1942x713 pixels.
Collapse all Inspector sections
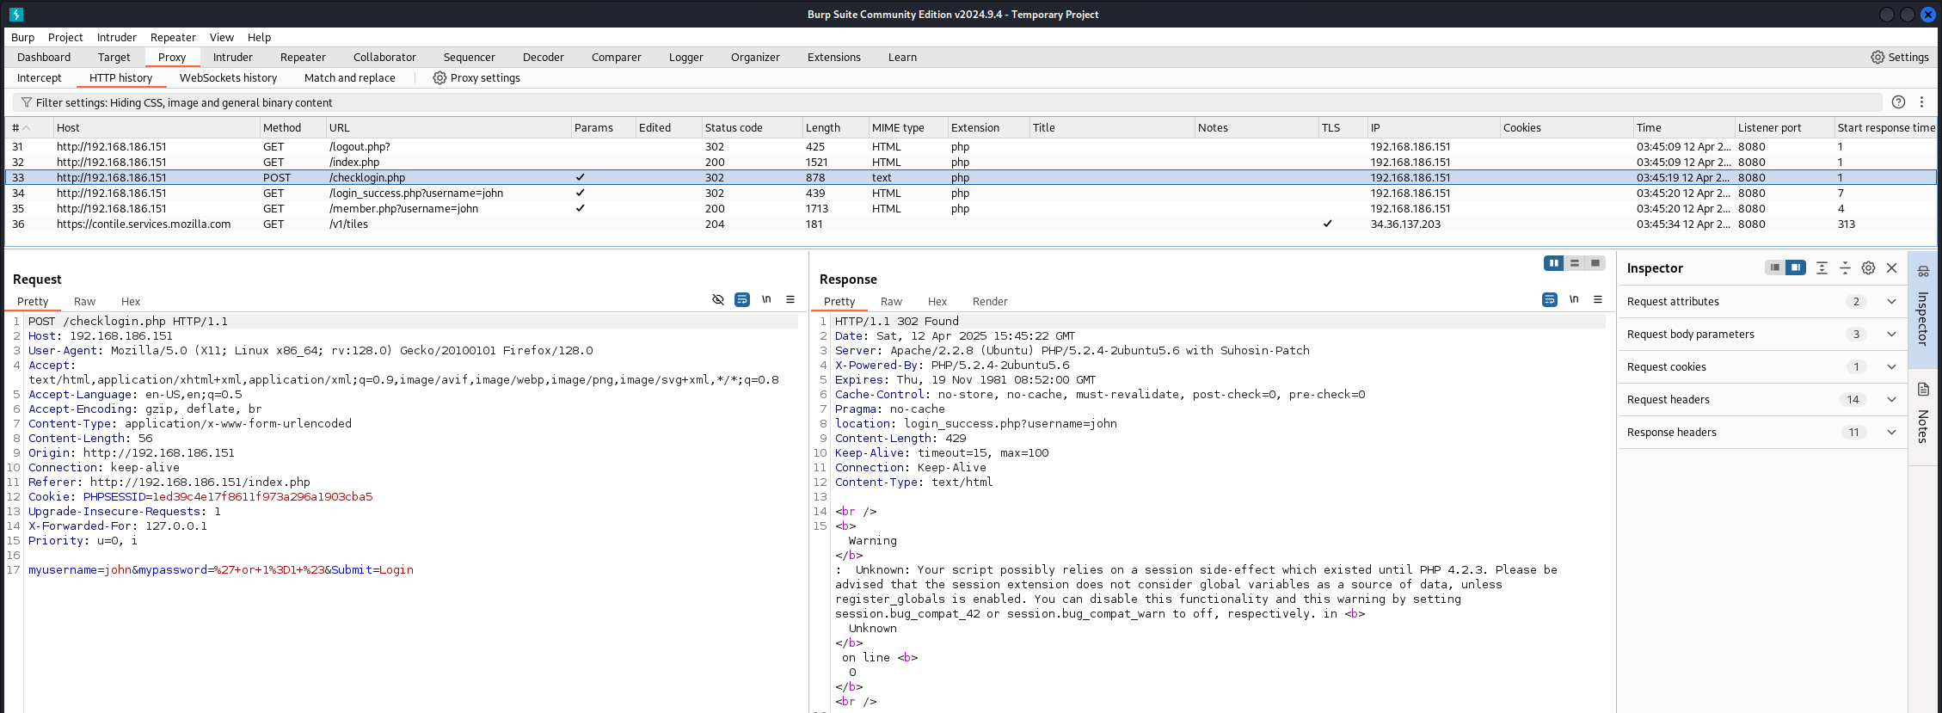point(1845,267)
